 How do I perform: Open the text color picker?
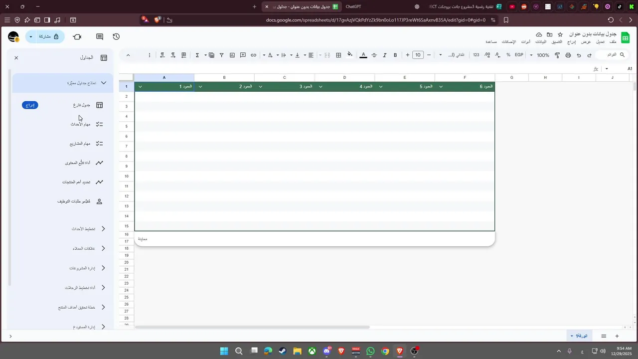363,55
